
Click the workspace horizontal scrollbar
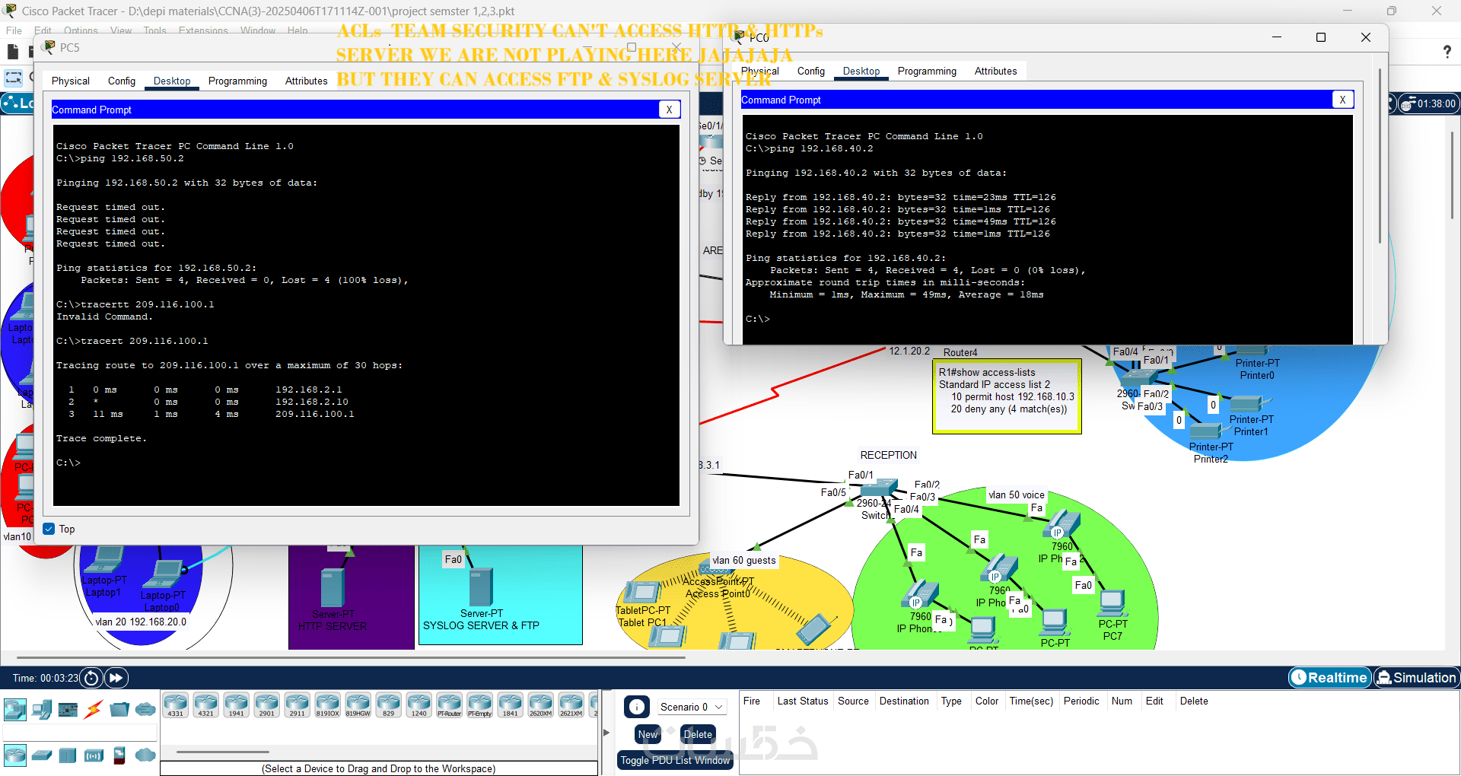[x=351, y=657]
